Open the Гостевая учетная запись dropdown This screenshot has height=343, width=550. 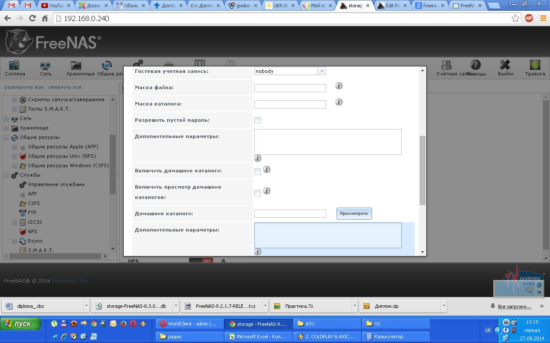[321, 71]
